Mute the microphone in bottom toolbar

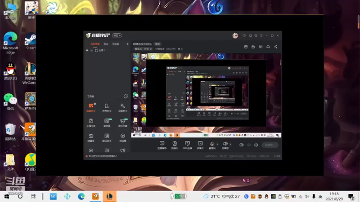click(x=212, y=145)
